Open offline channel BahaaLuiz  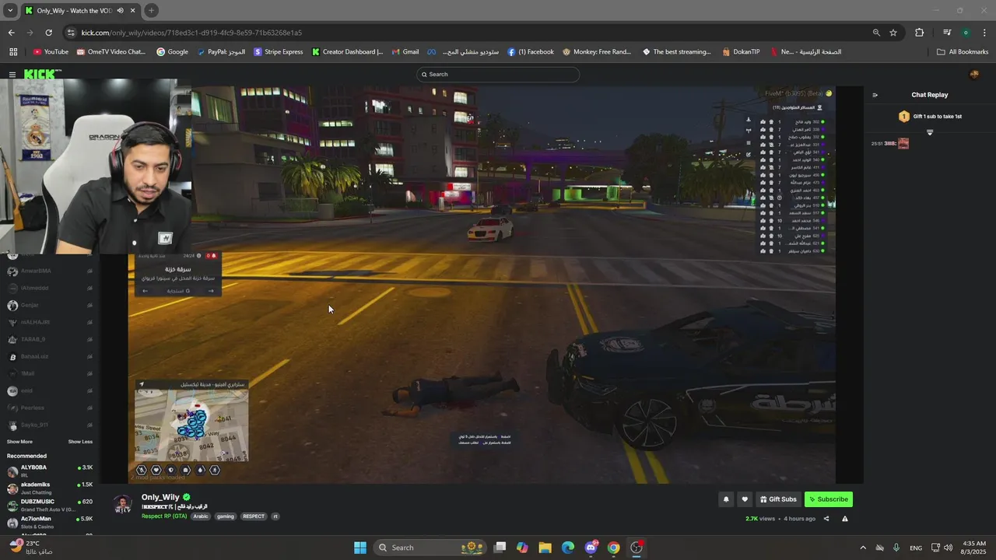coord(50,356)
